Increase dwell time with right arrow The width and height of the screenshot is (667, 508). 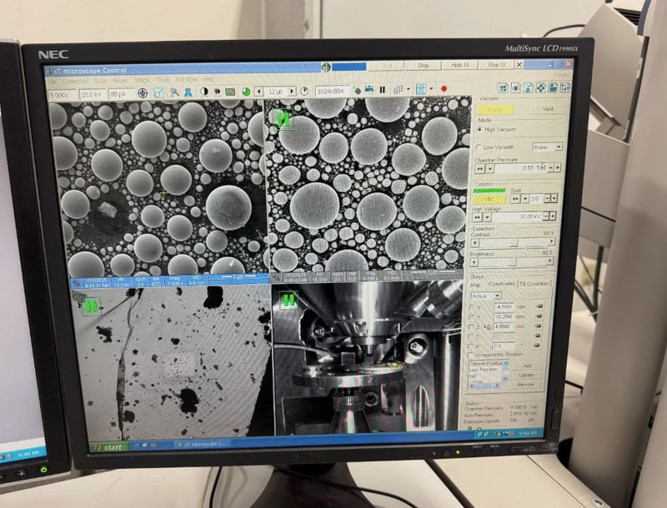point(292,91)
